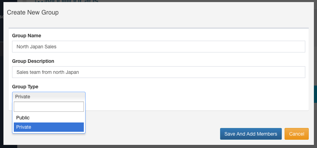The image size is (317, 148).
Task: Click the Group Type label
Action: [25, 87]
